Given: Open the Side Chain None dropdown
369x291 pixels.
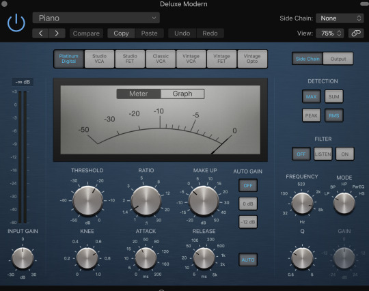Looking at the screenshot, I should point(340,18).
